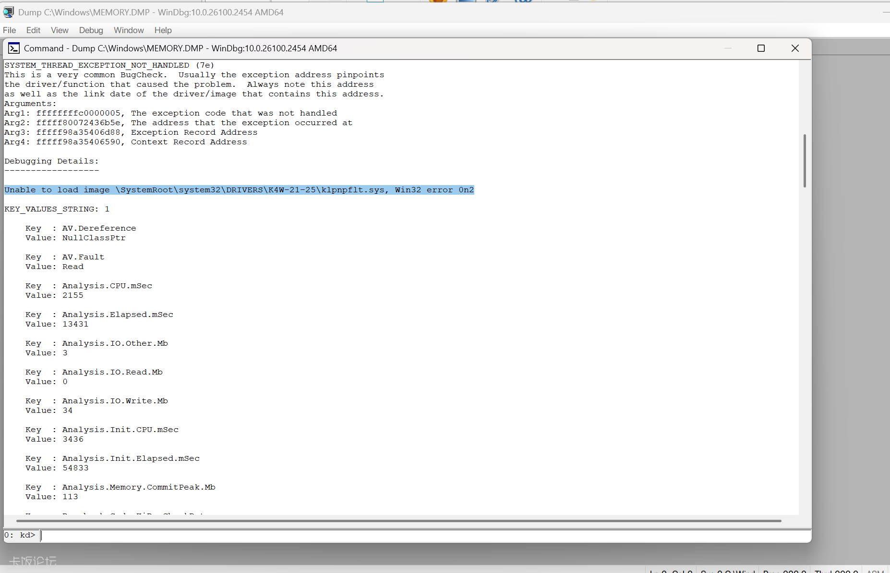This screenshot has height=573, width=890.
Task: Open the Edit menu
Action: point(33,30)
